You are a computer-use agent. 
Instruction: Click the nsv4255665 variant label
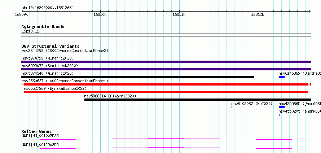300,104
